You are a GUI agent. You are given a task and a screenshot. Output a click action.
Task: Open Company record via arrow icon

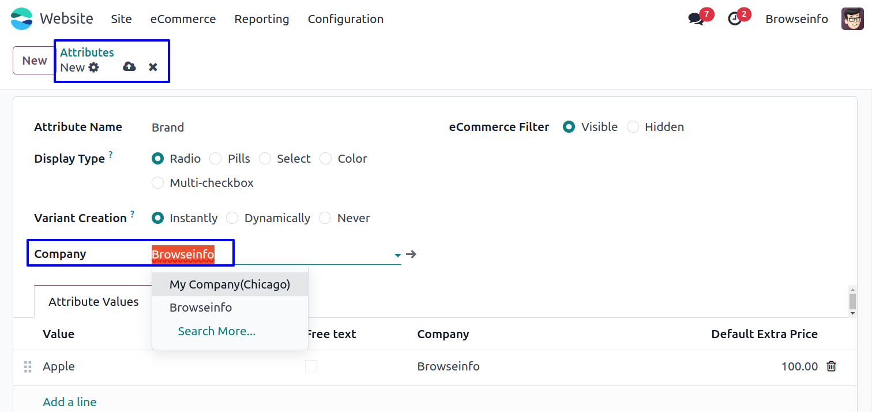point(411,254)
